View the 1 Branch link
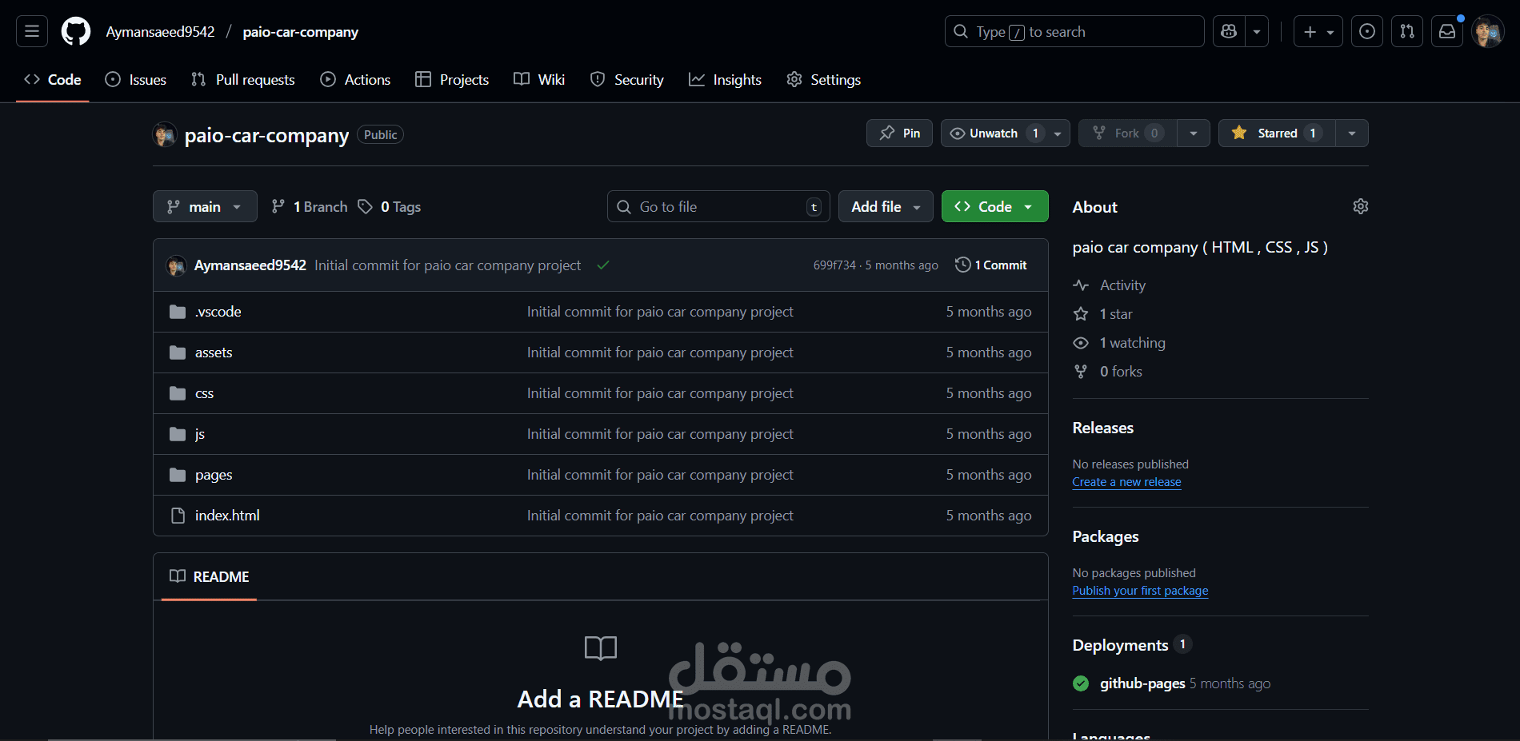1520x741 pixels. [310, 206]
